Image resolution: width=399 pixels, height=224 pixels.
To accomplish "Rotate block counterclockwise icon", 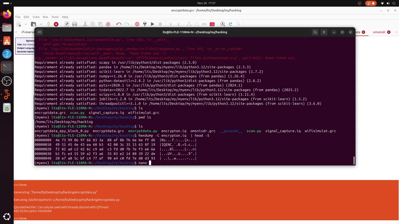I will pos(171,24).
